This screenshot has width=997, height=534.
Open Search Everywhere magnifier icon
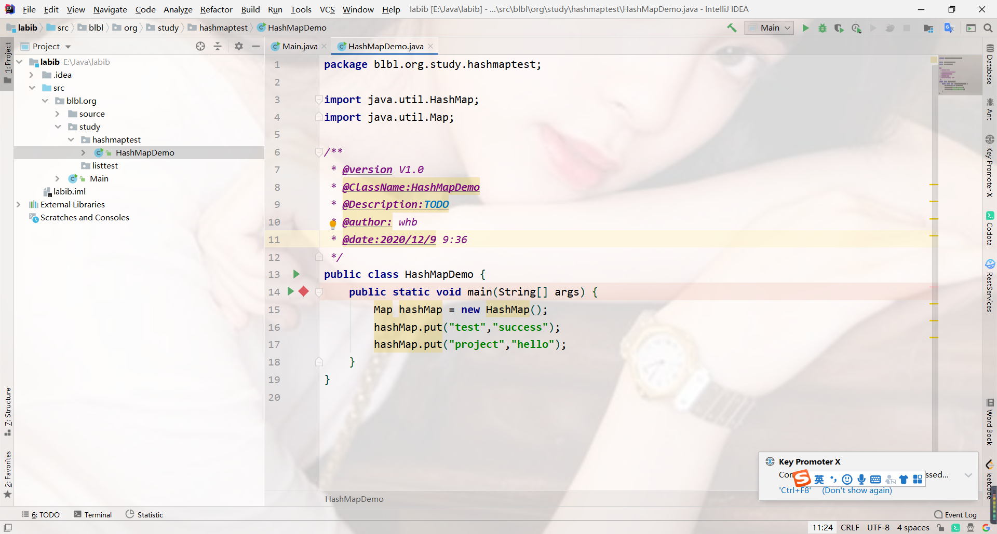(x=988, y=28)
